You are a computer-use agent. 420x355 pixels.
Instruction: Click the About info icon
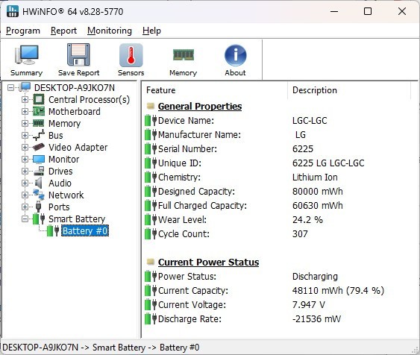236,55
